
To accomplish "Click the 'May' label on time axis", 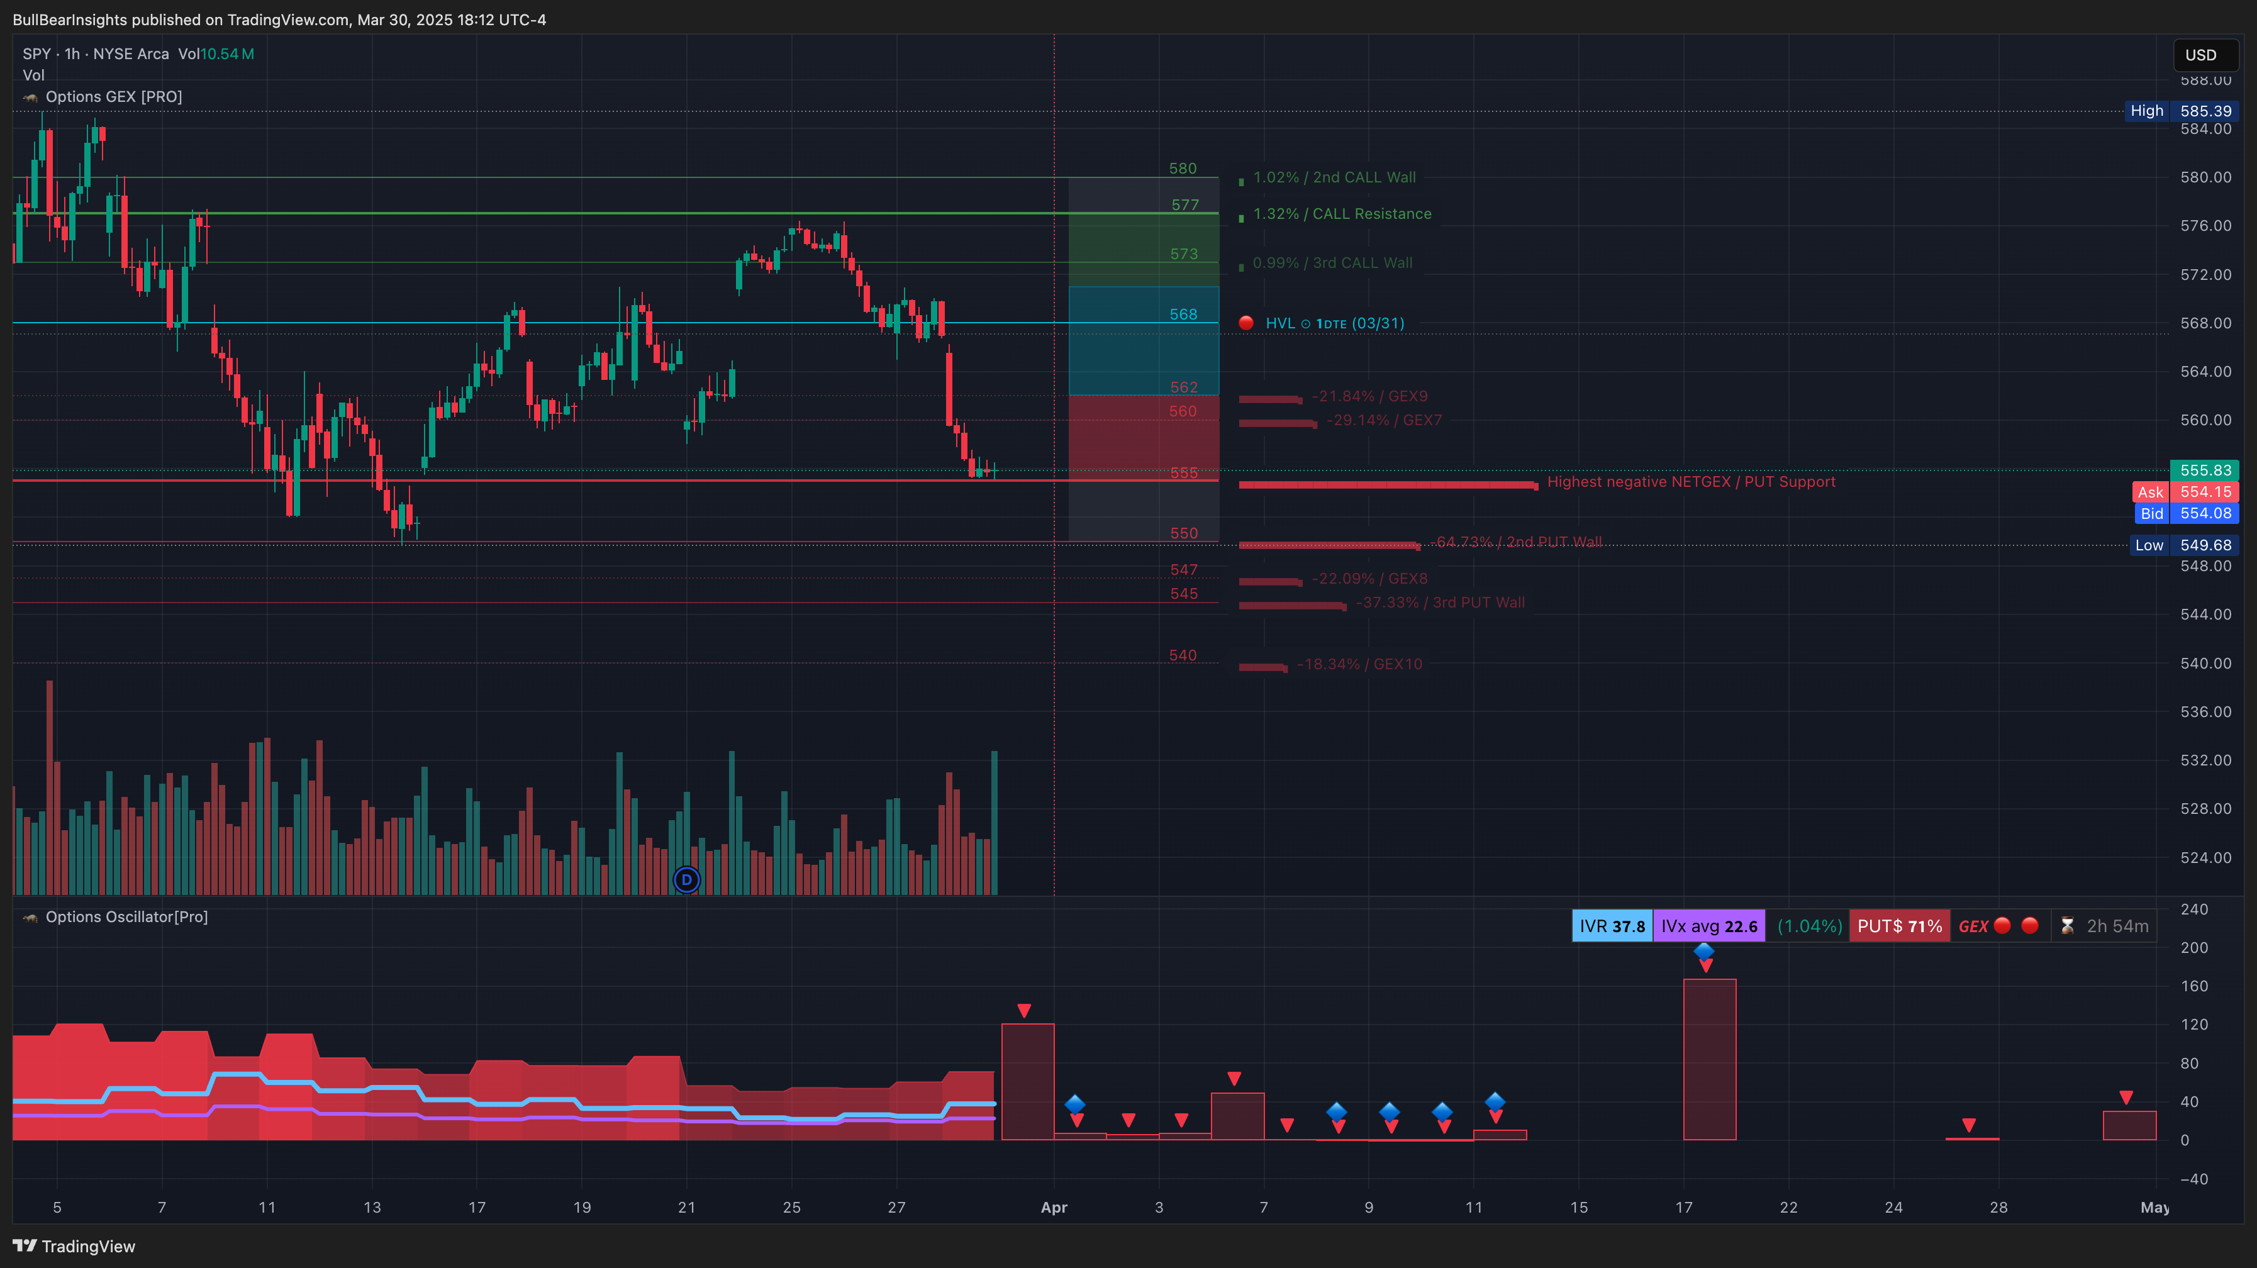I will (x=2154, y=1208).
